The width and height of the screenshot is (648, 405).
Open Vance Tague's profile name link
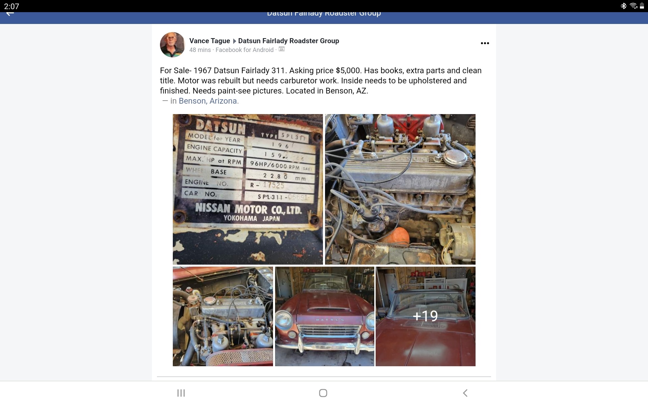(x=210, y=41)
